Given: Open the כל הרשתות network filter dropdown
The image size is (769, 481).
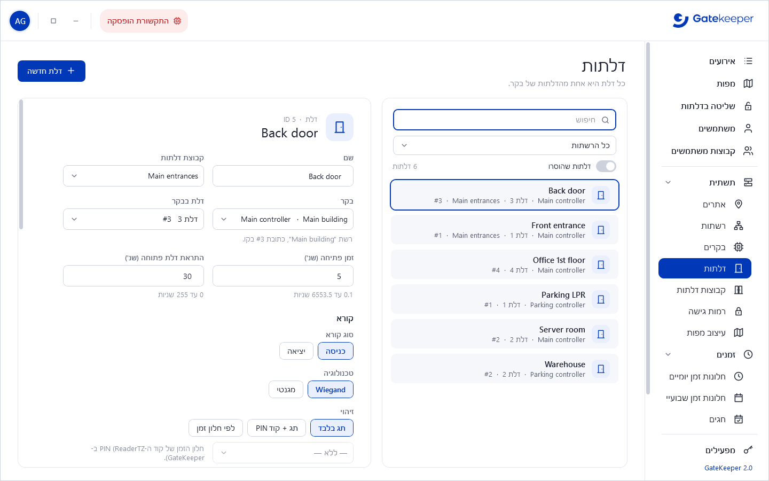Looking at the screenshot, I should coord(505,145).
